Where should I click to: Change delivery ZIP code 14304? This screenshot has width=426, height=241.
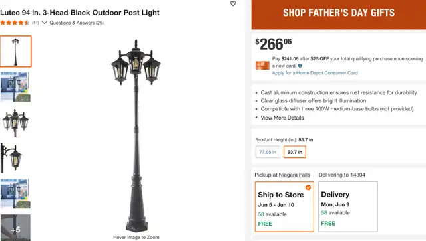pos(357,175)
